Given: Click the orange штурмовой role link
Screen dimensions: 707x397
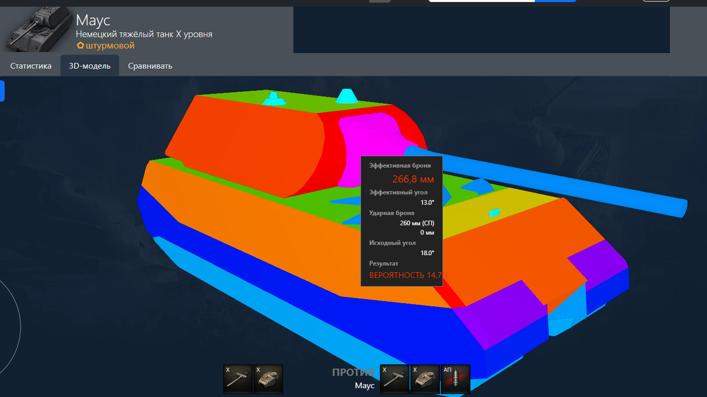Looking at the screenshot, I should (110, 46).
